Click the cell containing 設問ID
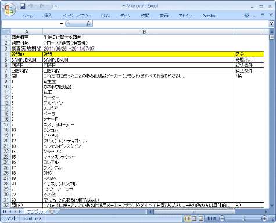 coord(27,55)
